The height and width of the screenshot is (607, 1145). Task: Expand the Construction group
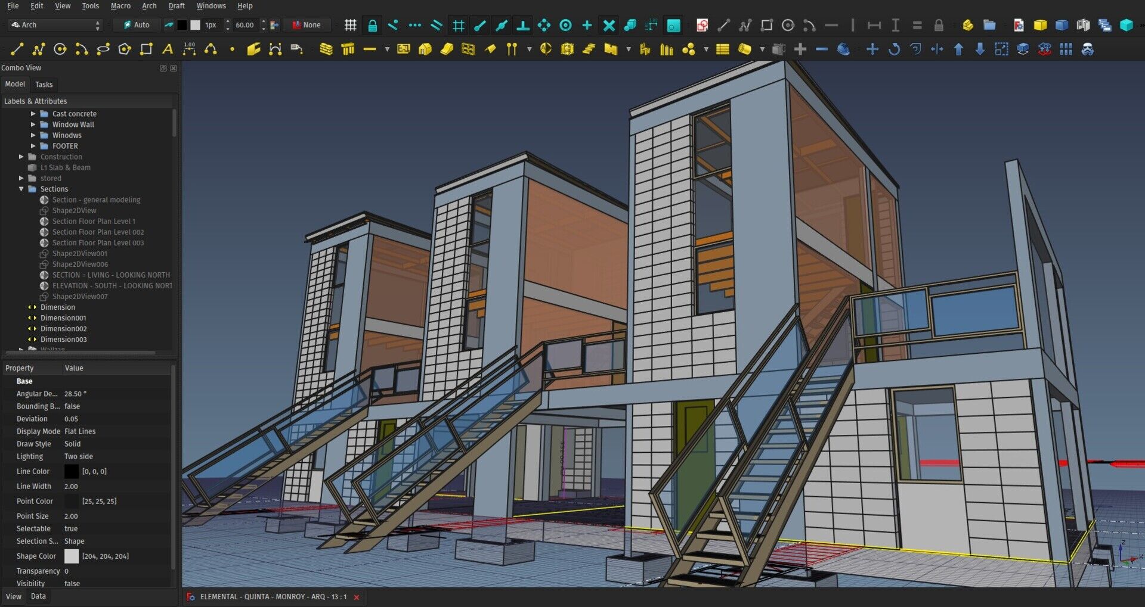tap(21, 157)
